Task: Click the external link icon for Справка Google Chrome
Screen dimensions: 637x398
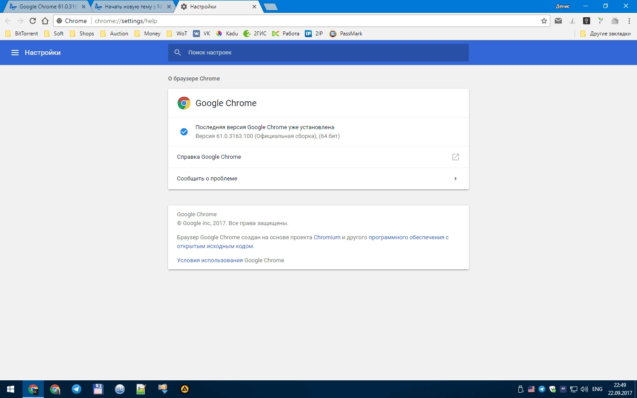Action: click(456, 157)
